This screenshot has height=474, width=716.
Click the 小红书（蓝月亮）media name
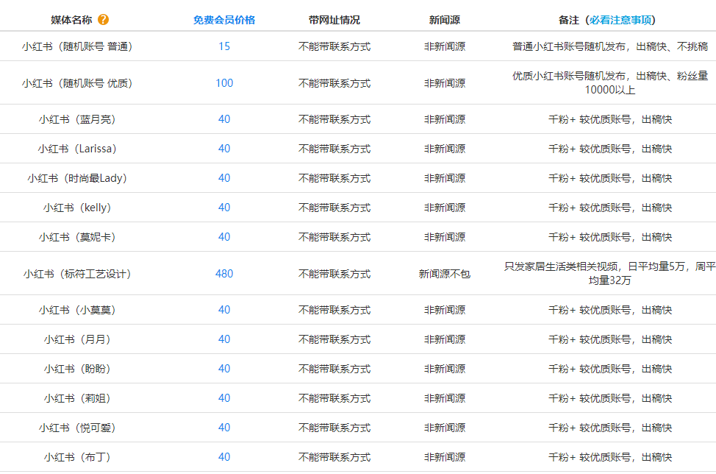point(77,119)
